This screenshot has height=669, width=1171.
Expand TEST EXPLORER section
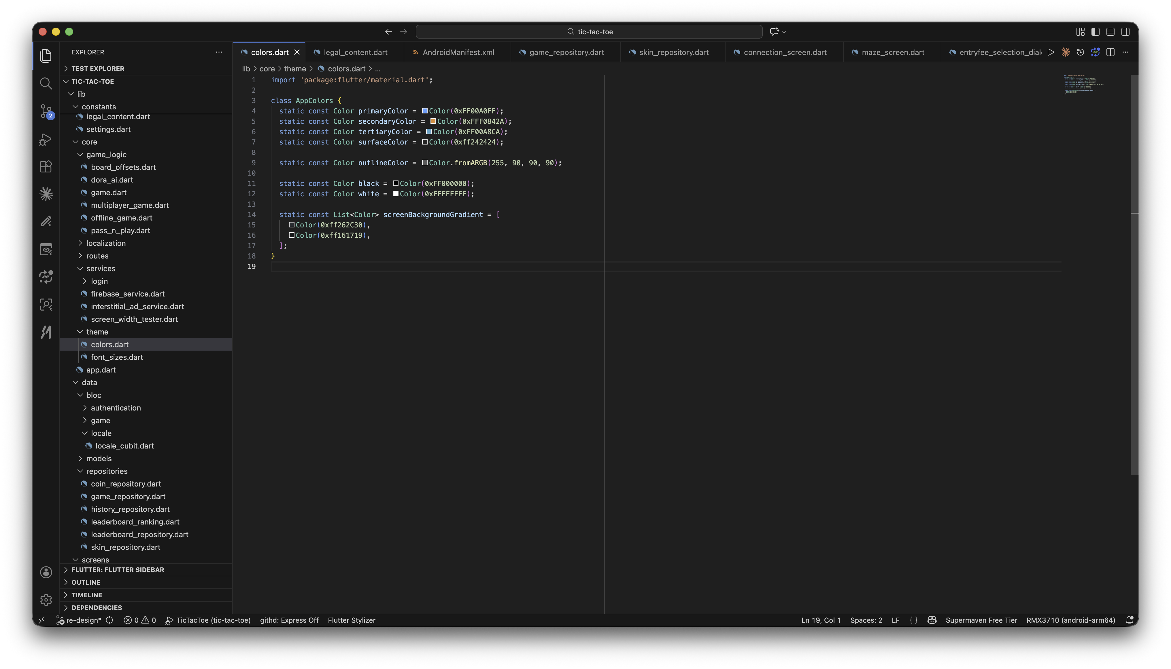tap(146, 69)
